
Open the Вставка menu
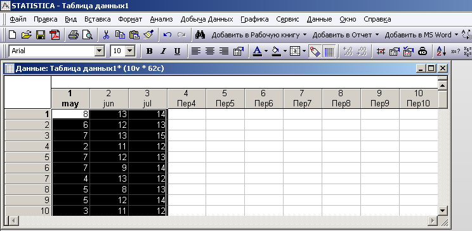(x=98, y=19)
